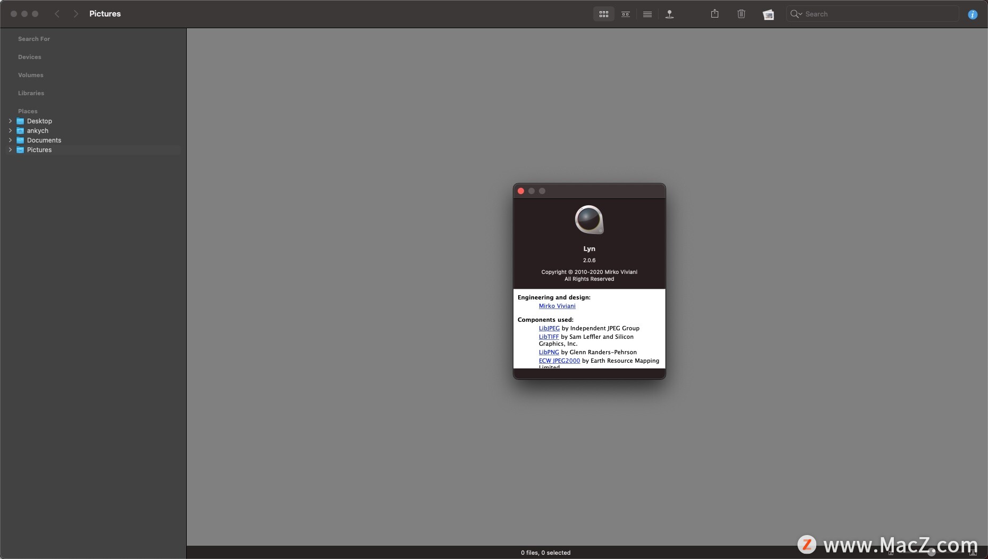Go back with left arrow
Viewport: 988px width, 559px height.
(x=57, y=14)
